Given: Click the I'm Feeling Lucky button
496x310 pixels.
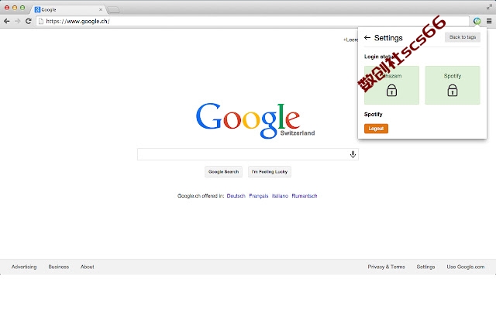Looking at the screenshot, I should [x=270, y=172].
